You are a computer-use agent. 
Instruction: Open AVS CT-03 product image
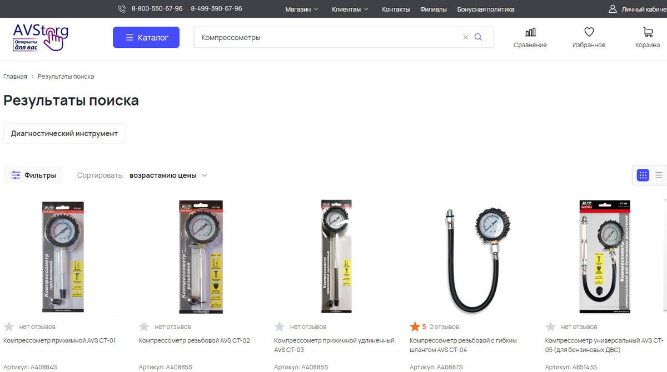[336, 256]
